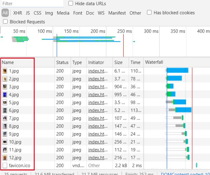The image size is (210, 175).
Task: Click the 1.jpg file thumbnail icon
Action: [5, 71]
